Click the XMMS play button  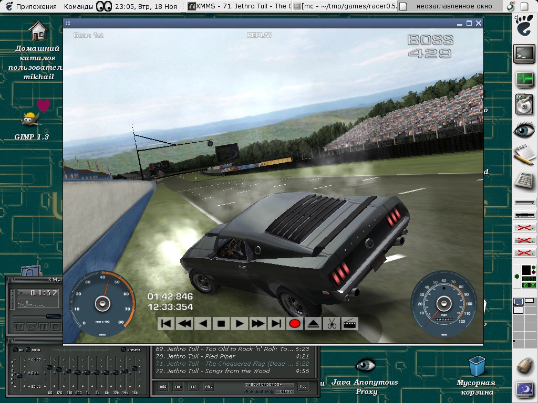[x=31, y=326]
